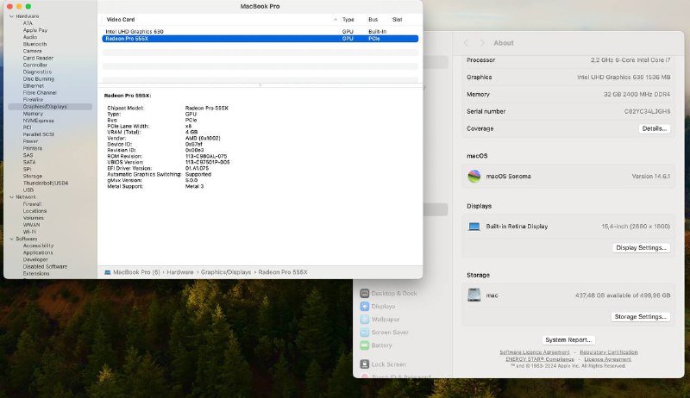Select Power in sidebar
This screenshot has height=398, width=690.
click(30, 141)
